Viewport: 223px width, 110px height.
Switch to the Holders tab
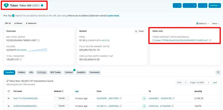(22, 72)
